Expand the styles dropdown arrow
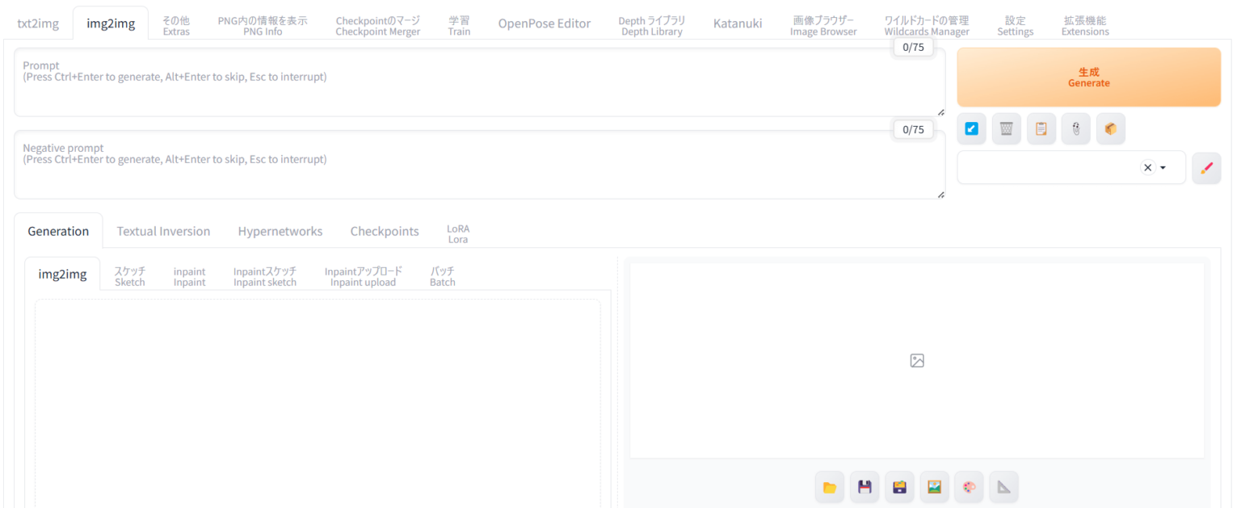Screen dimensions: 1241x508 1163,168
